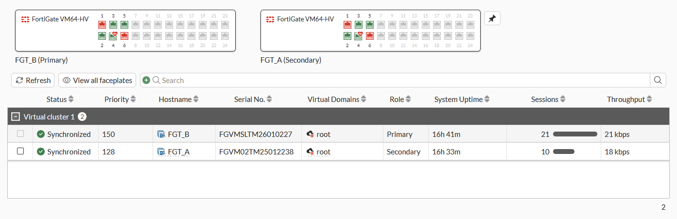Collapse Virtual cluster 1 group

coord(16,117)
